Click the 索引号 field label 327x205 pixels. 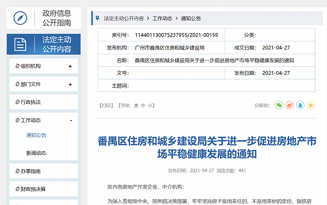click(x=121, y=35)
